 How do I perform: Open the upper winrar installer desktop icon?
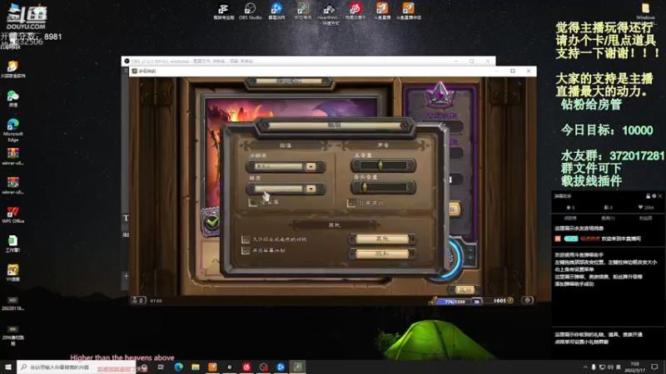click(12, 156)
